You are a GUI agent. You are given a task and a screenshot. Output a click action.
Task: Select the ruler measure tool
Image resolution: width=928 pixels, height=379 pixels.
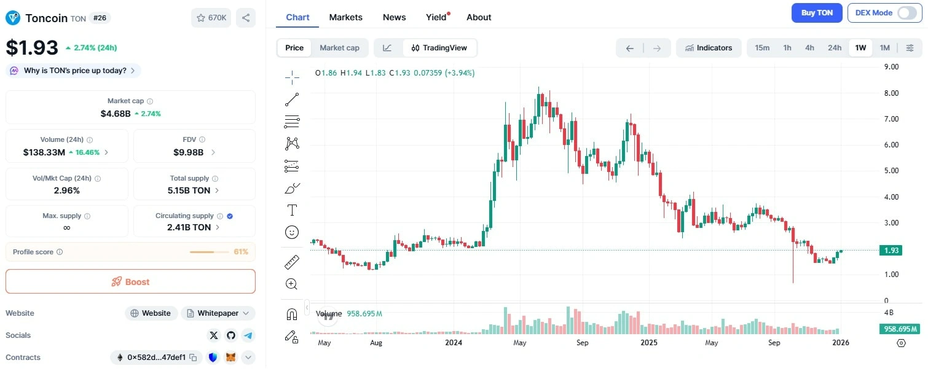click(x=292, y=262)
